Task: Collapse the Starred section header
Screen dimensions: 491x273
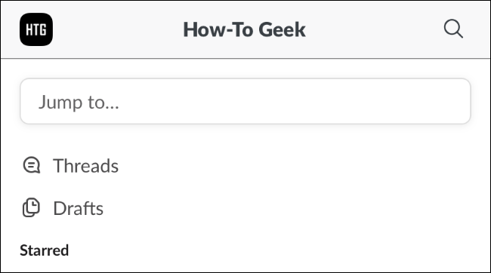Action: (44, 250)
